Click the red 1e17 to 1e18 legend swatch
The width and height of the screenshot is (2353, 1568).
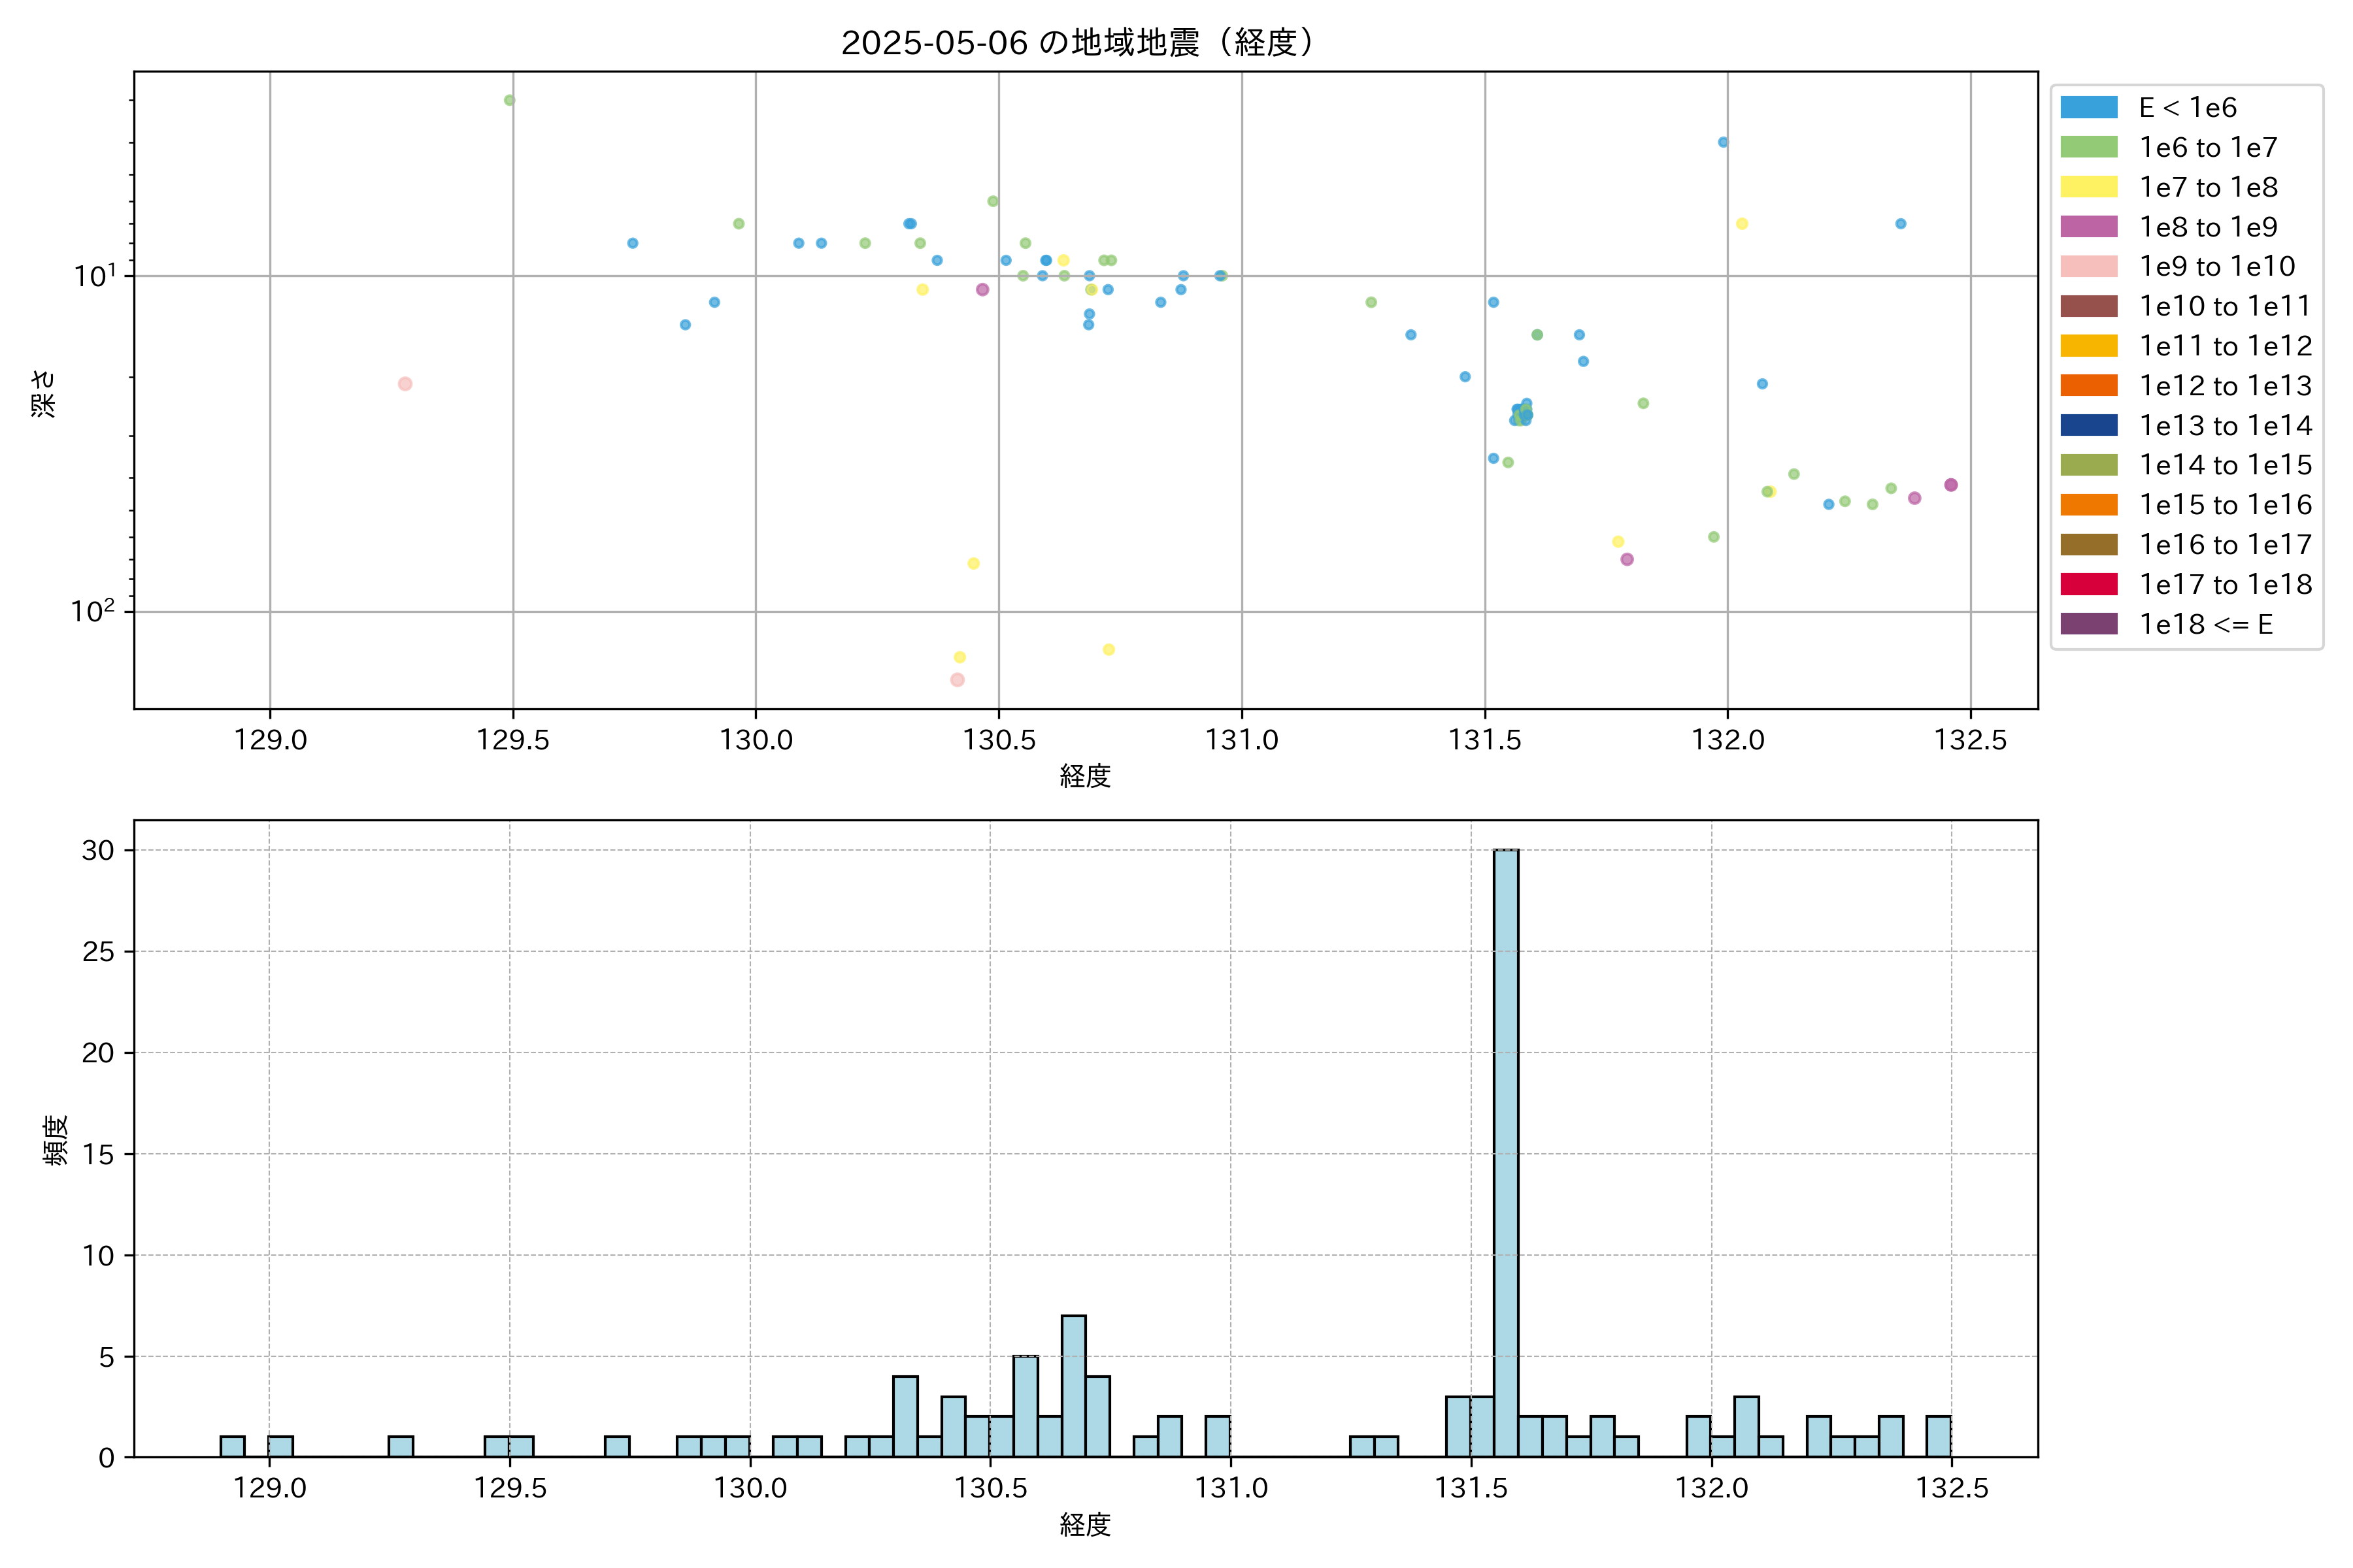[x=2088, y=585]
